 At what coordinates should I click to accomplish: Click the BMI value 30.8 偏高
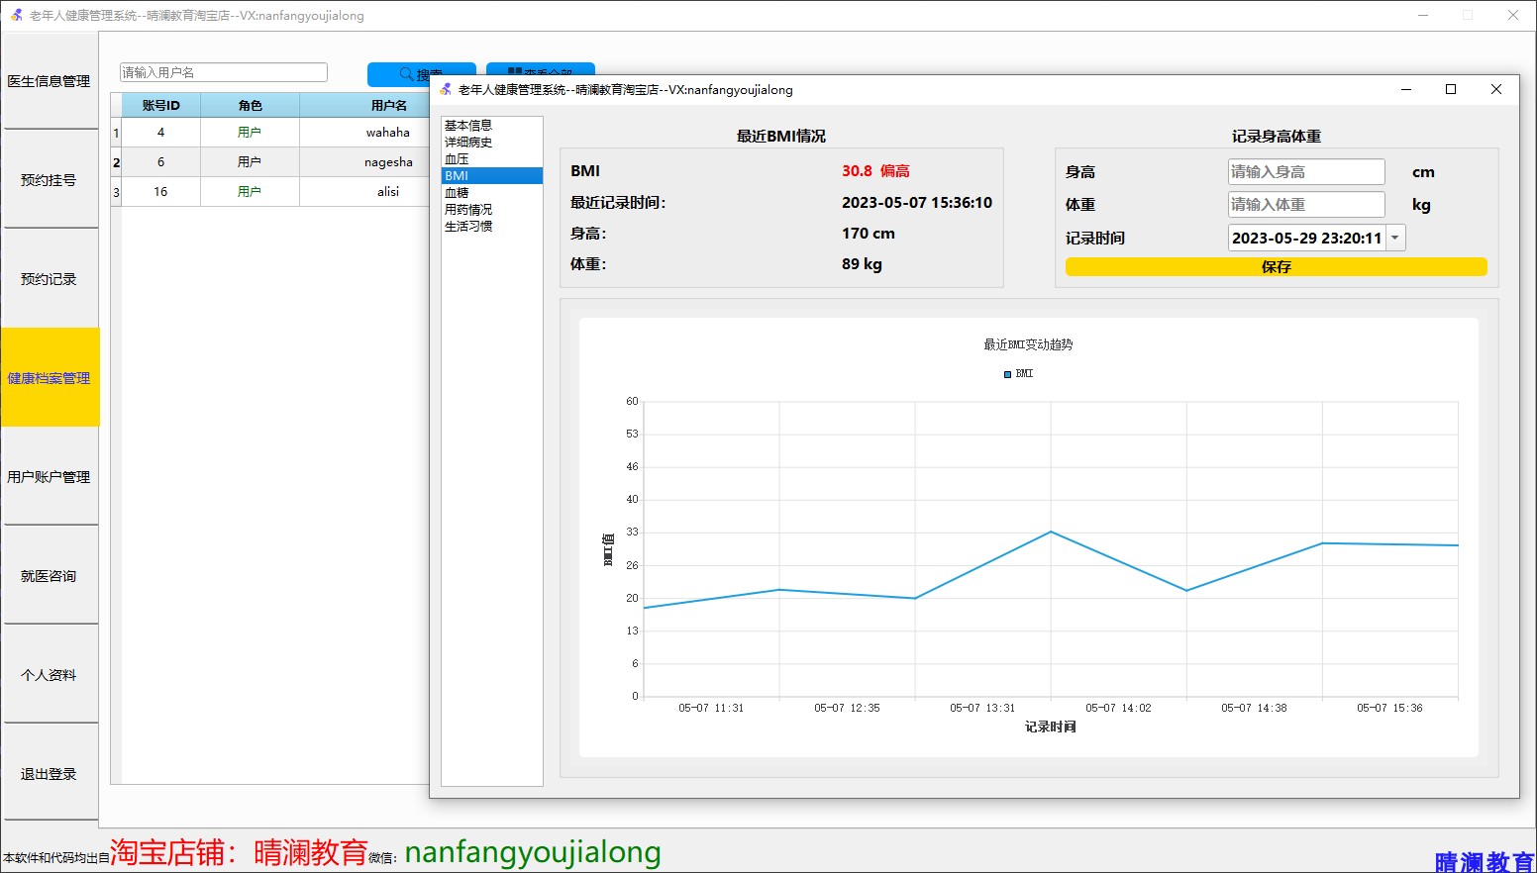coord(875,171)
